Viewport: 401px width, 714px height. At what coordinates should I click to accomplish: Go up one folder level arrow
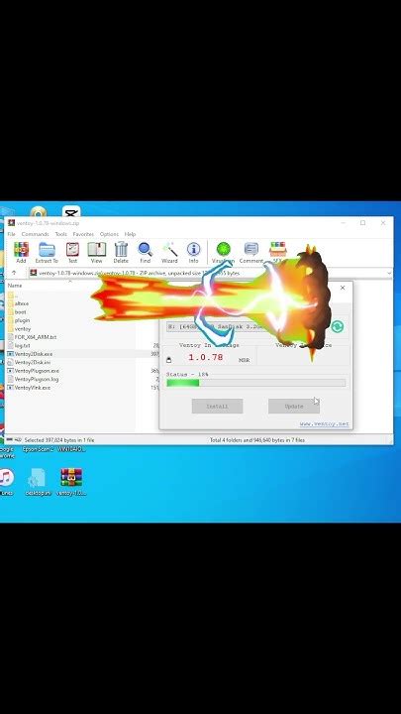(x=14, y=273)
